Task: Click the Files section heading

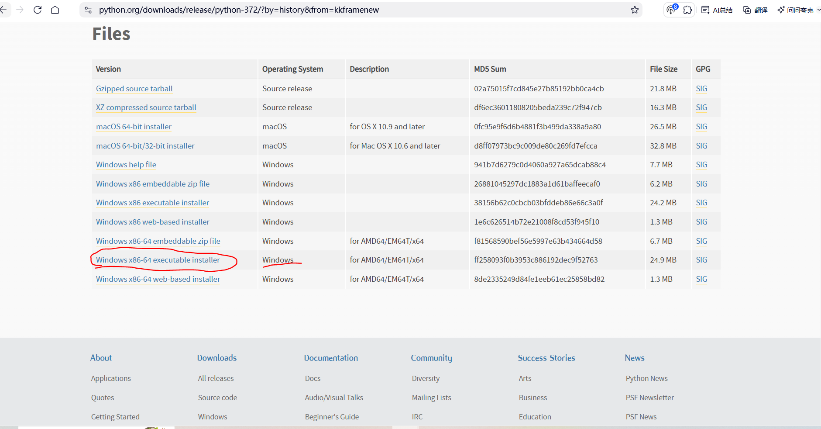Action: tap(111, 34)
